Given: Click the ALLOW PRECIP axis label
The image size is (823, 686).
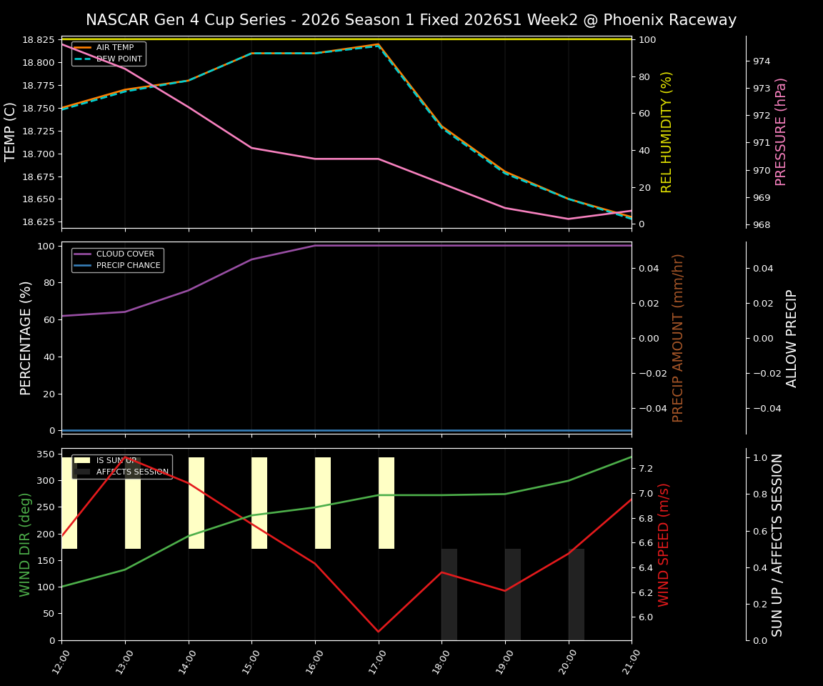Looking at the screenshot, I should (793, 336).
